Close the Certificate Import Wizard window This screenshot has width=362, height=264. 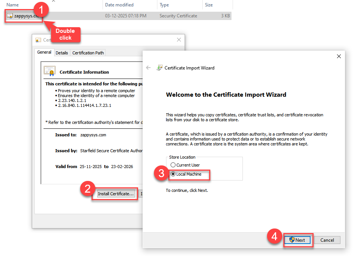(339, 56)
